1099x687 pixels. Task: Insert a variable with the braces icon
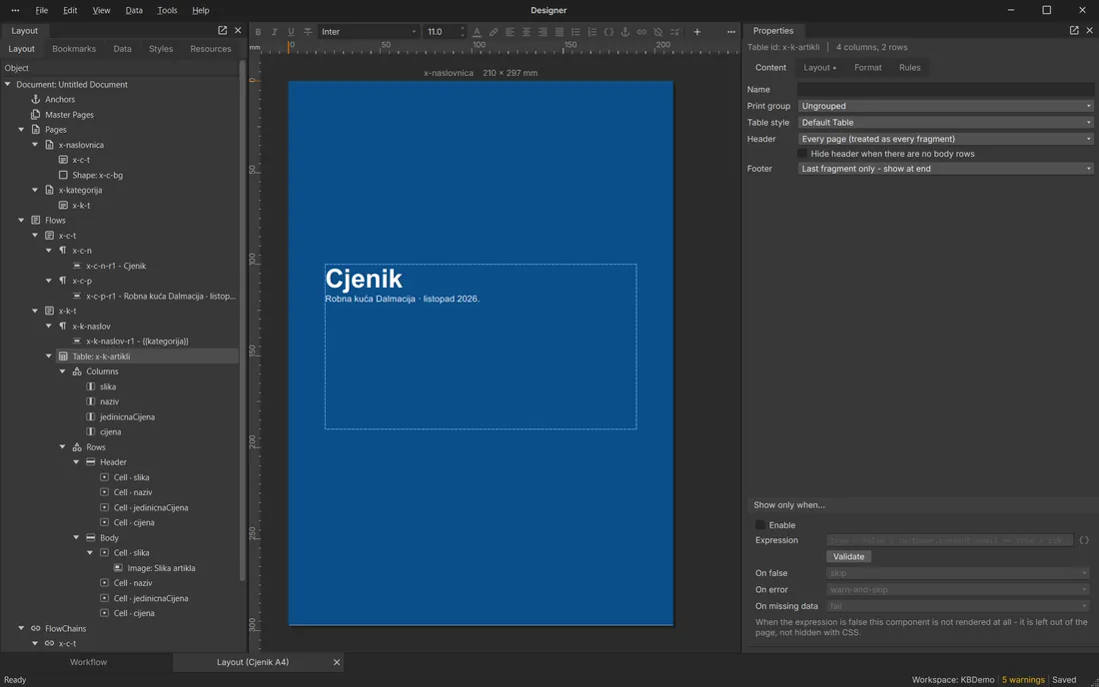[608, 32]
